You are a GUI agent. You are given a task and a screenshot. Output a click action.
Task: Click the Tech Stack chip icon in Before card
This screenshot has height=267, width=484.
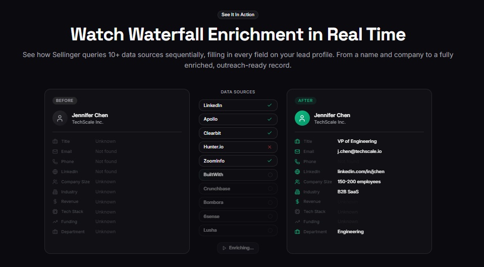coord(55,212)
